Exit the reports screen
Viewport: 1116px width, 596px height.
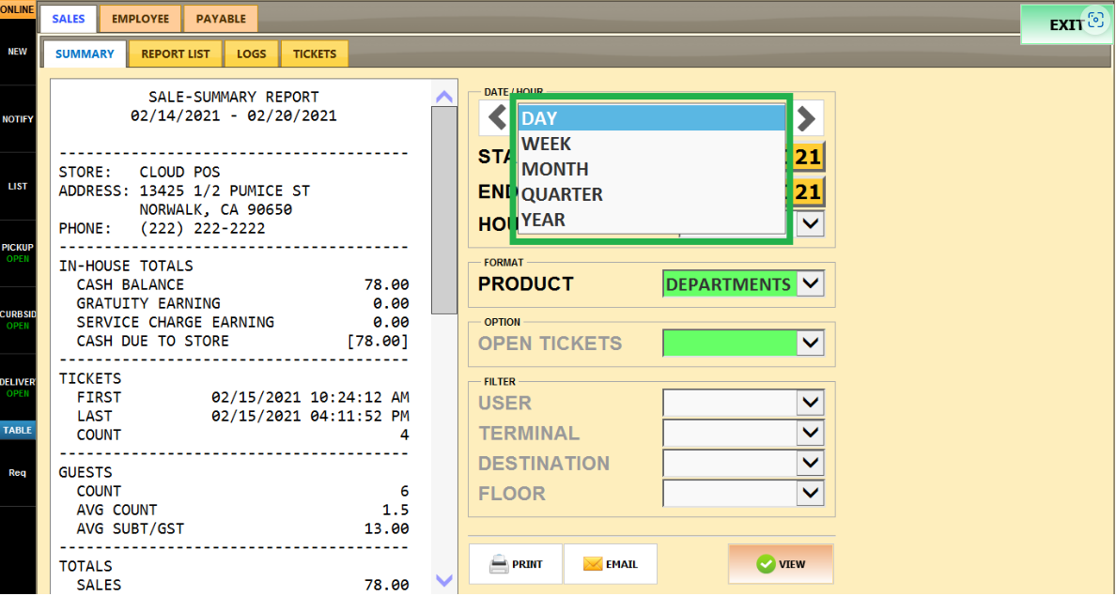[1066, 25]
